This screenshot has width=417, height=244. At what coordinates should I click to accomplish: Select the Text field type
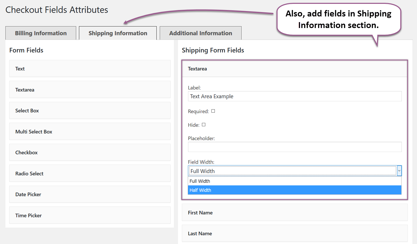[90, 68]
